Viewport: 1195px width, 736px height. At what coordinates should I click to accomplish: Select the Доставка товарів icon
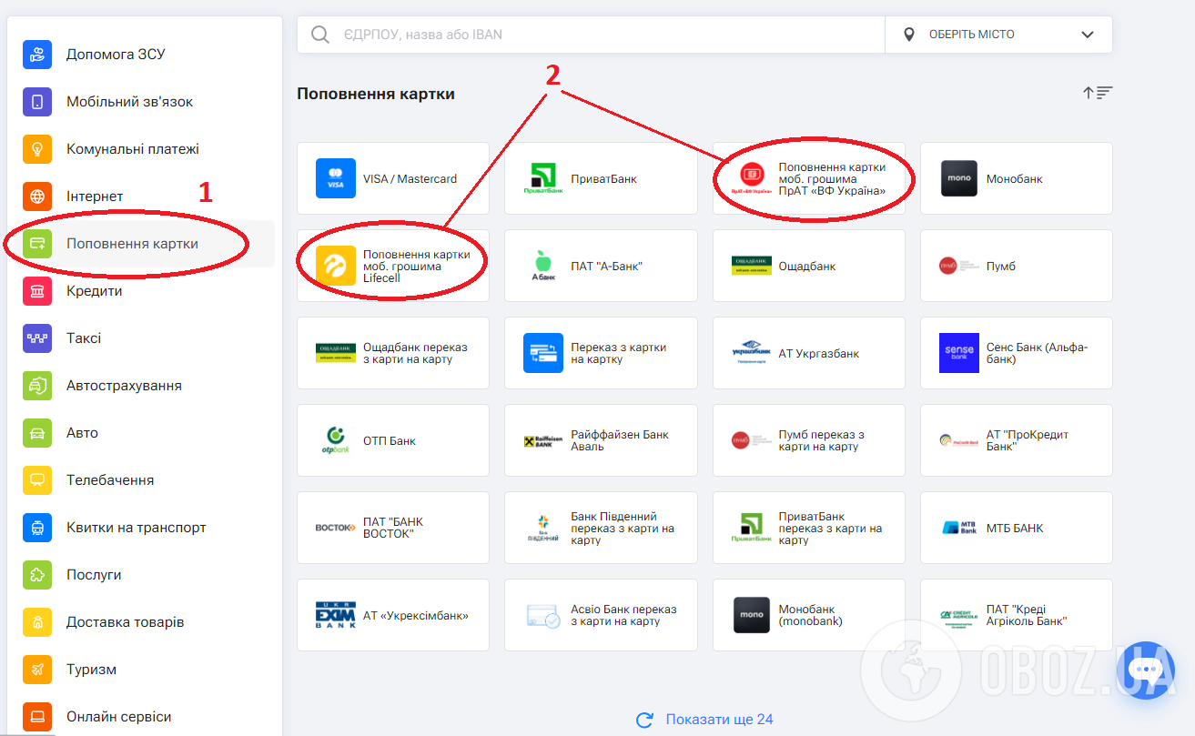(x=37, y=622)
